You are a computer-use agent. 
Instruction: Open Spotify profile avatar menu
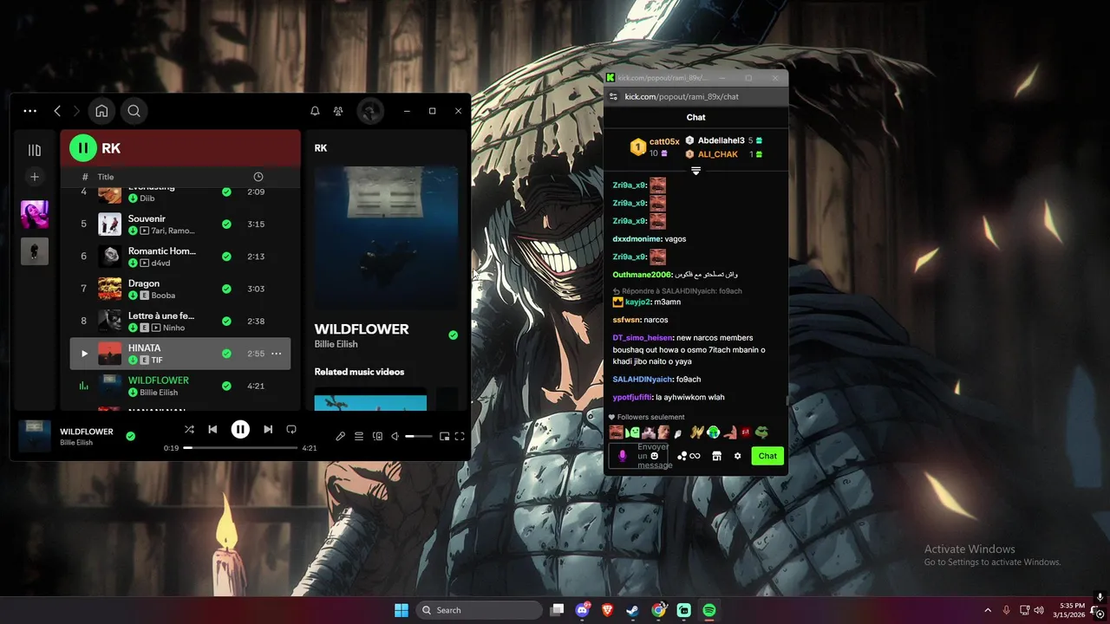tap(370, 111)
